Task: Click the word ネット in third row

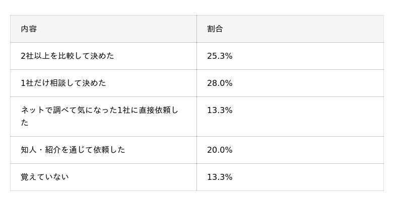Action: [33, 111]
